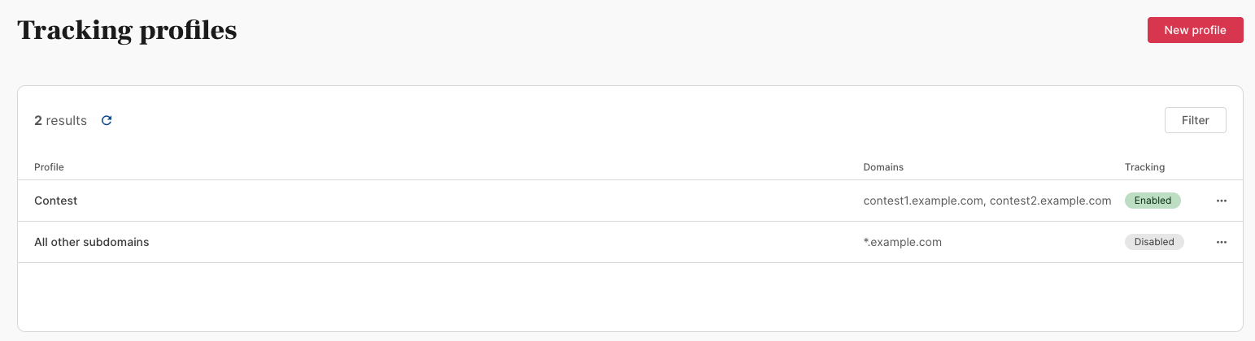Screen dimensions: 1255x341
Task: Click the Enabled tracking badge
Action: tap(1153, 201)
